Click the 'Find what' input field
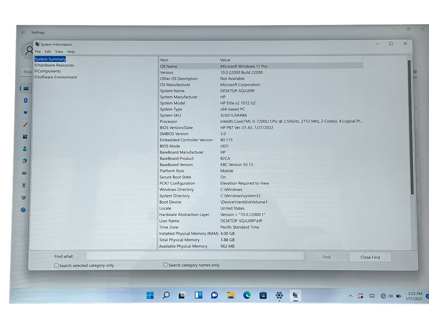Screen dimensions: 429x322 coord(195,256)
